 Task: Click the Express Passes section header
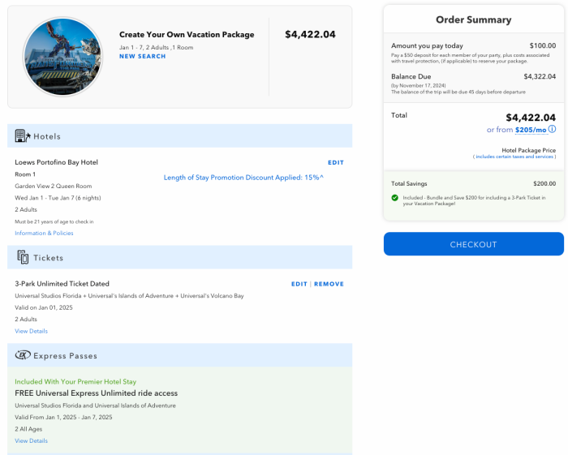(179, 355)
